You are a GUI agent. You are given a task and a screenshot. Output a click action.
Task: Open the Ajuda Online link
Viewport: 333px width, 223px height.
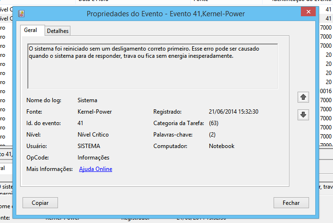point(95,169)
